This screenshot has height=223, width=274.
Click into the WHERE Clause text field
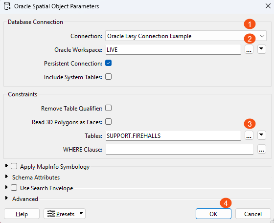[179, 149]
